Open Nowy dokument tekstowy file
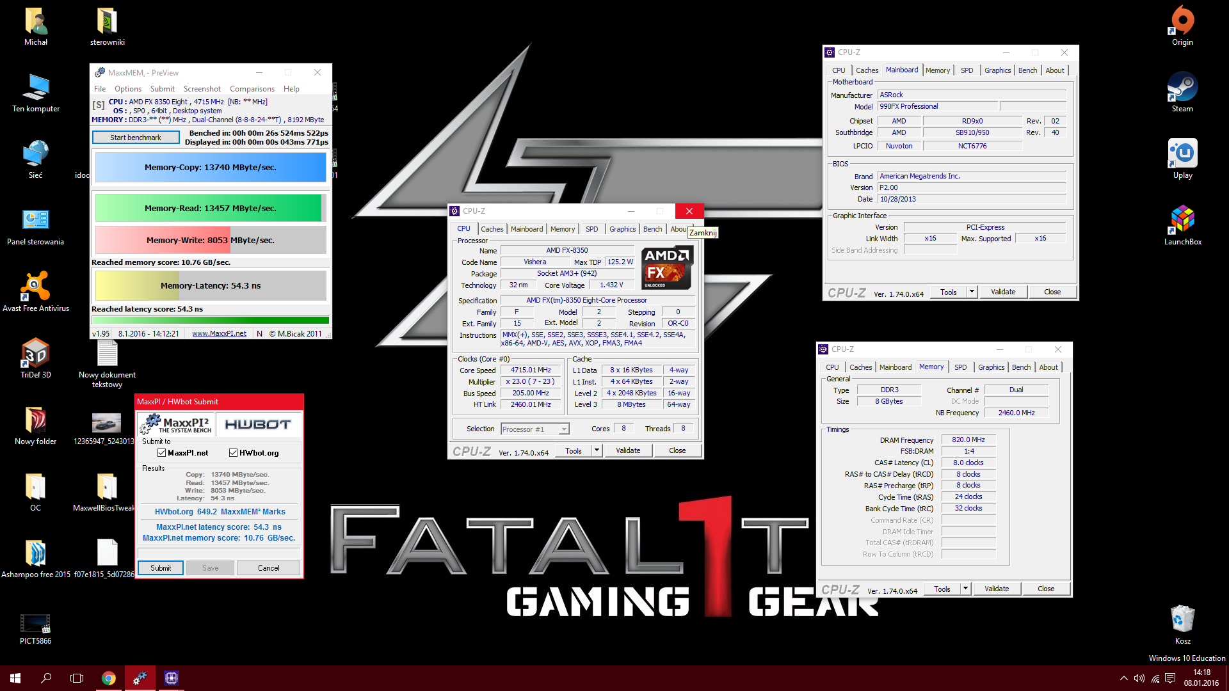1229x691 pixels. tap(107, 365)
